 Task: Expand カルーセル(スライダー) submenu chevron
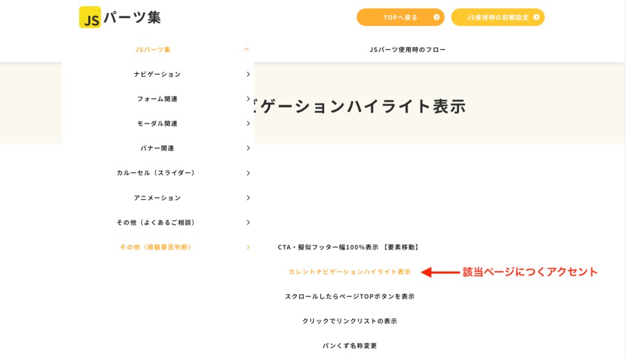click(x=248, y=173)
